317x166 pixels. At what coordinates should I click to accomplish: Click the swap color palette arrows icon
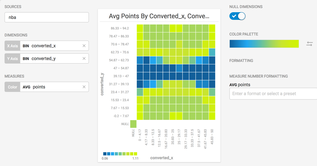(309, 44)
